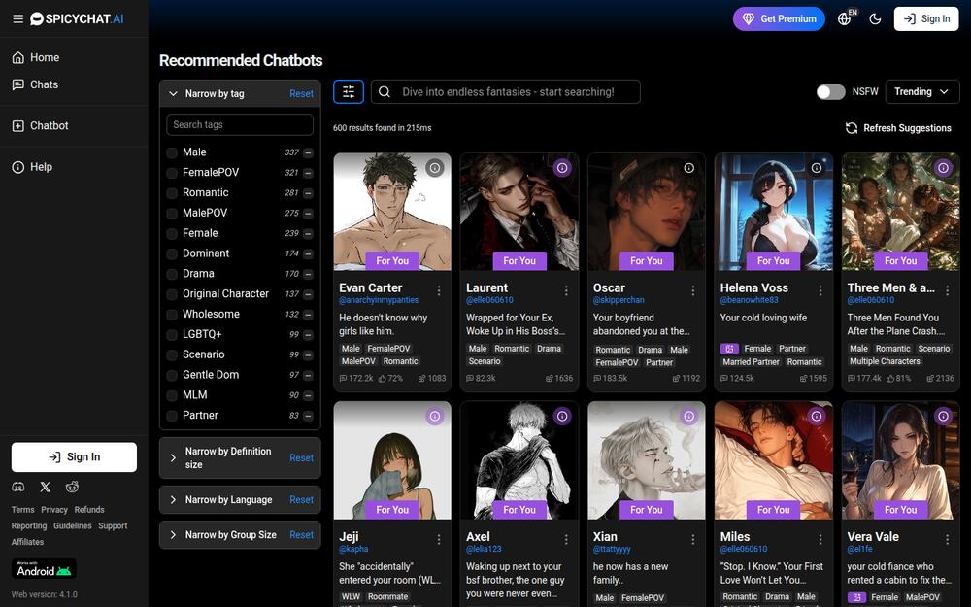
Task: Open Three Men card three-dot menu
Action: coord(948,290)
